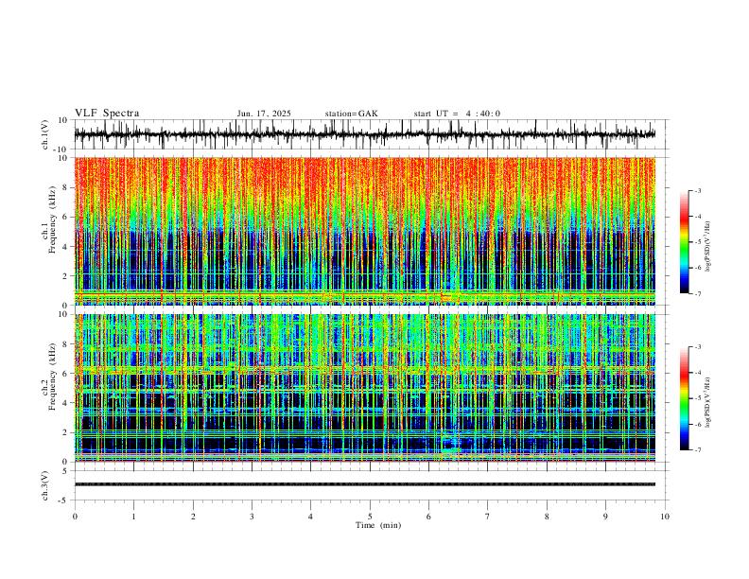
Task: Click the "station=GAK" header label
Action: tap(351, 114)
